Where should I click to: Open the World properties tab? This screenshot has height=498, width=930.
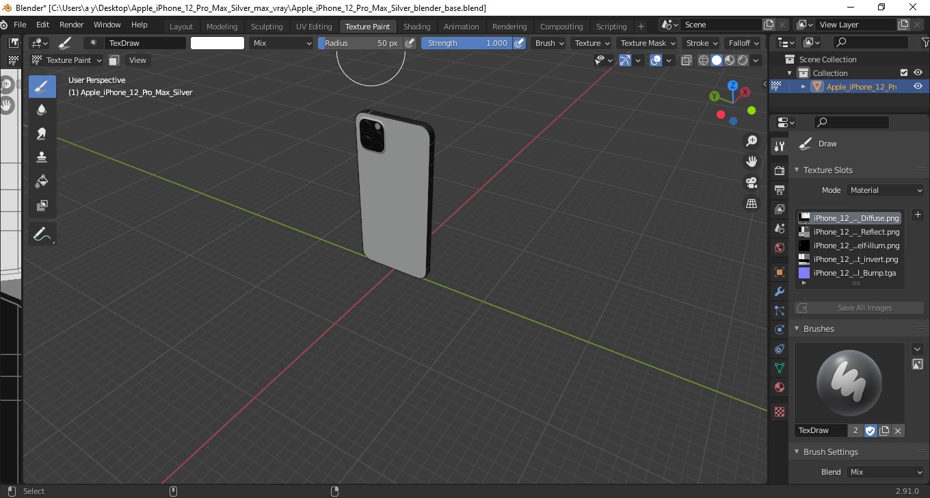(x=779, y=248)
